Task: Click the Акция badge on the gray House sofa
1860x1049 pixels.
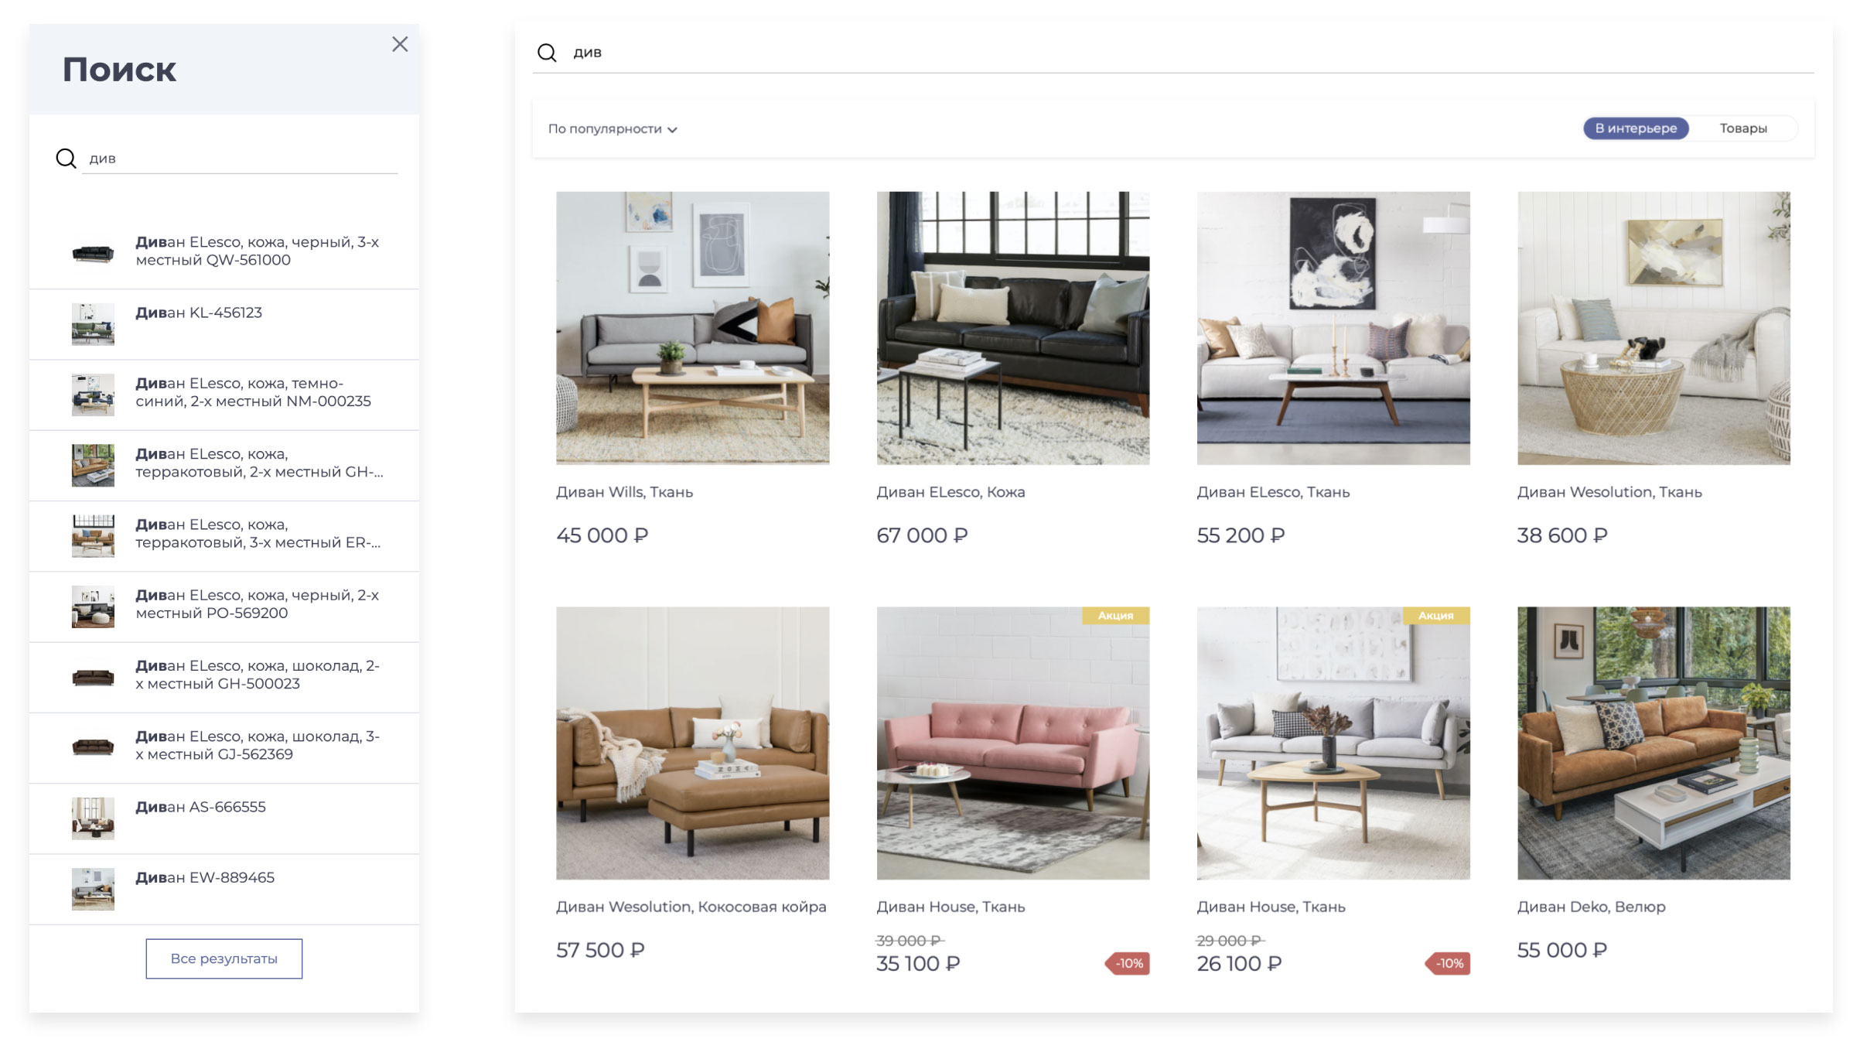Action: 1435,616
